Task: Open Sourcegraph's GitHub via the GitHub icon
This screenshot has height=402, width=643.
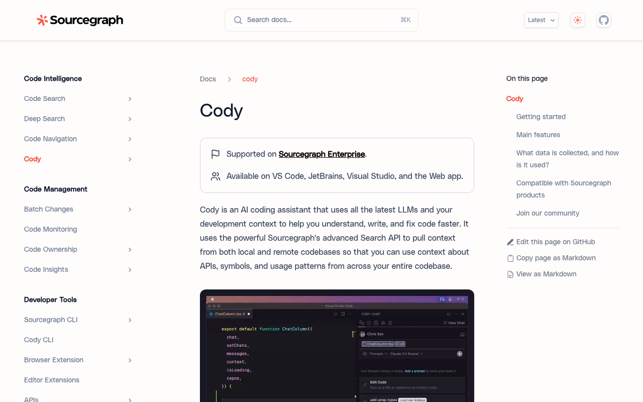Action: [603, 20]
